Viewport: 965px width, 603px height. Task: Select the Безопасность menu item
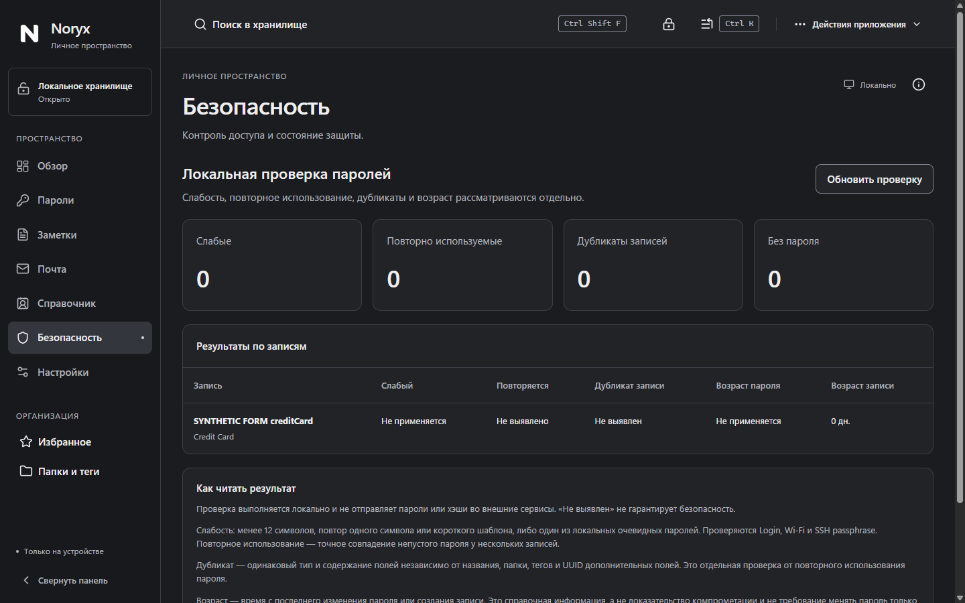pos(80,338)
